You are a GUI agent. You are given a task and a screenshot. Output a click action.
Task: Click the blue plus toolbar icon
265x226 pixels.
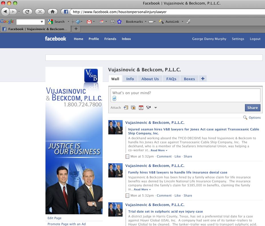pos(78,22)
